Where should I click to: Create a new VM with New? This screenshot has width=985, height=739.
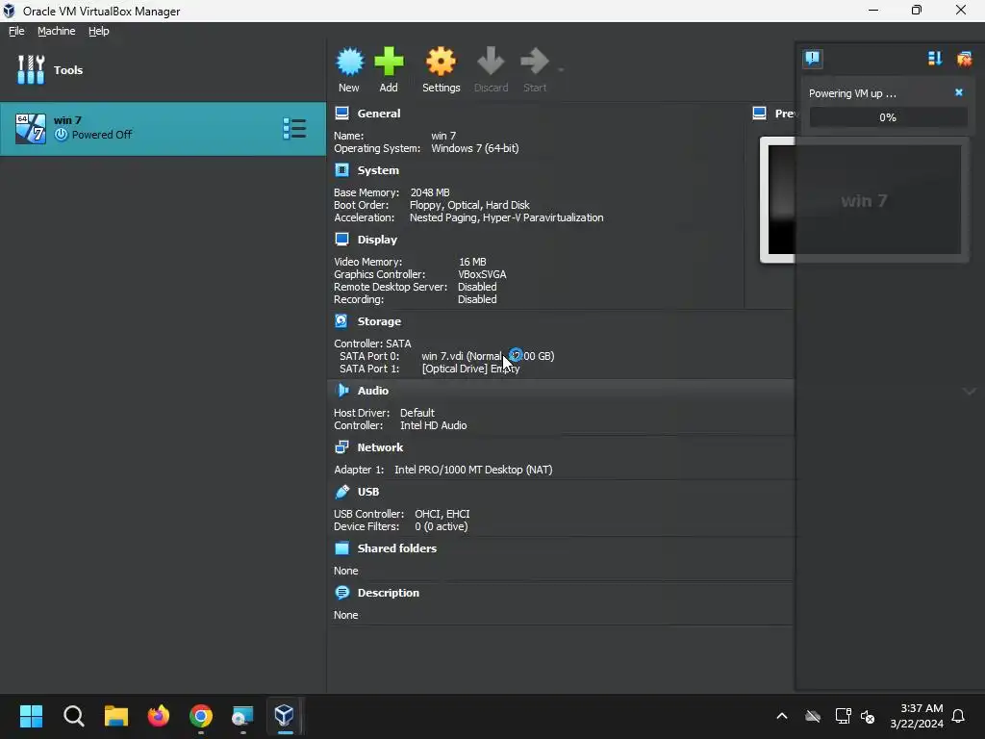(349, 69)
